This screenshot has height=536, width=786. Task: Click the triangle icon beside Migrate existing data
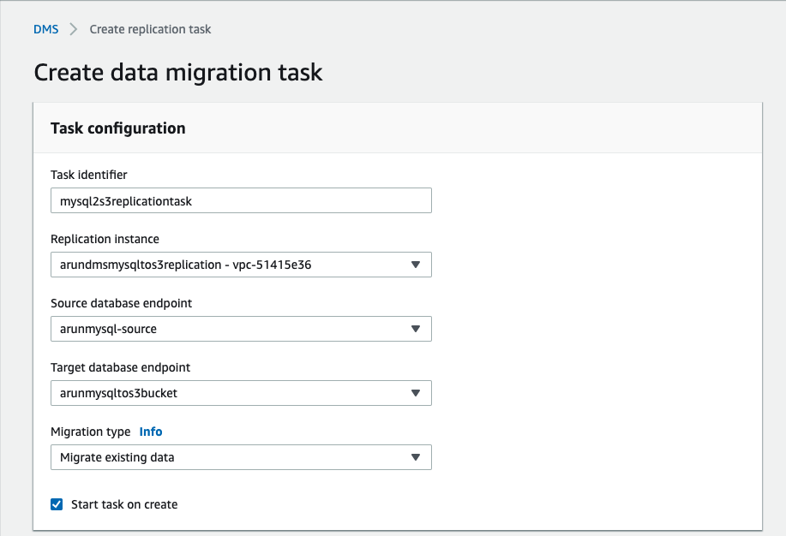[x=415, y=457]
